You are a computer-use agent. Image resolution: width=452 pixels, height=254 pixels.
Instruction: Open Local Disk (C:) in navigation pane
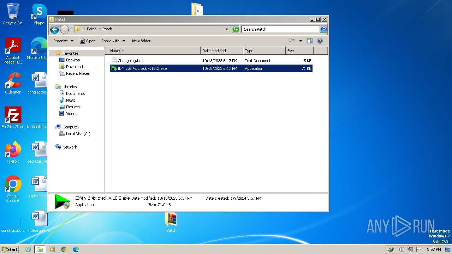pos(78,134)
